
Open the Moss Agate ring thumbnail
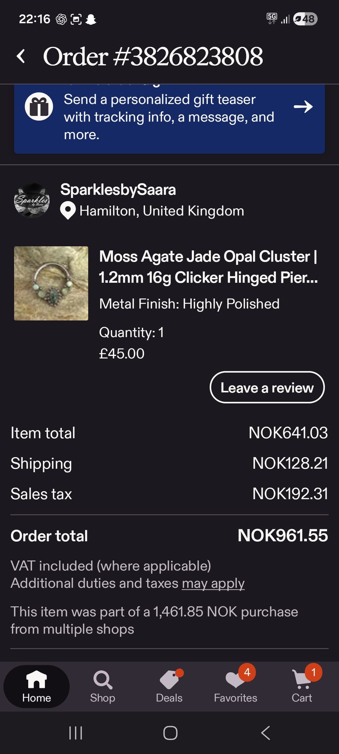tap(51, 283)
